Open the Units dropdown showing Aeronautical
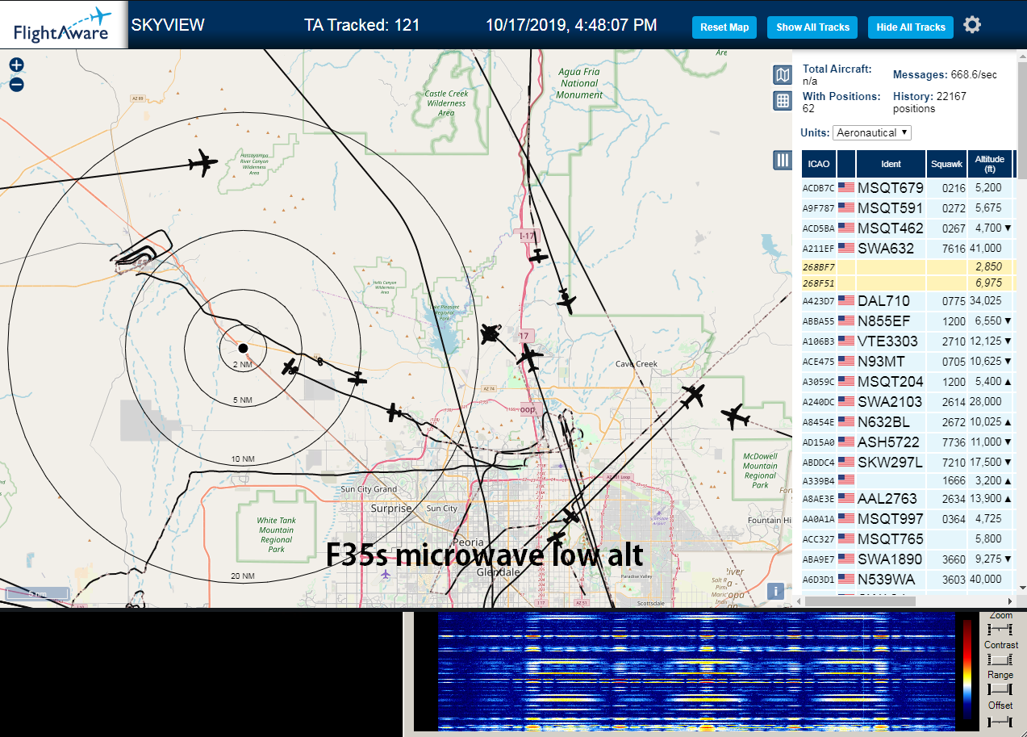Viewport: 1027px width, 737px height. point(872,132)
